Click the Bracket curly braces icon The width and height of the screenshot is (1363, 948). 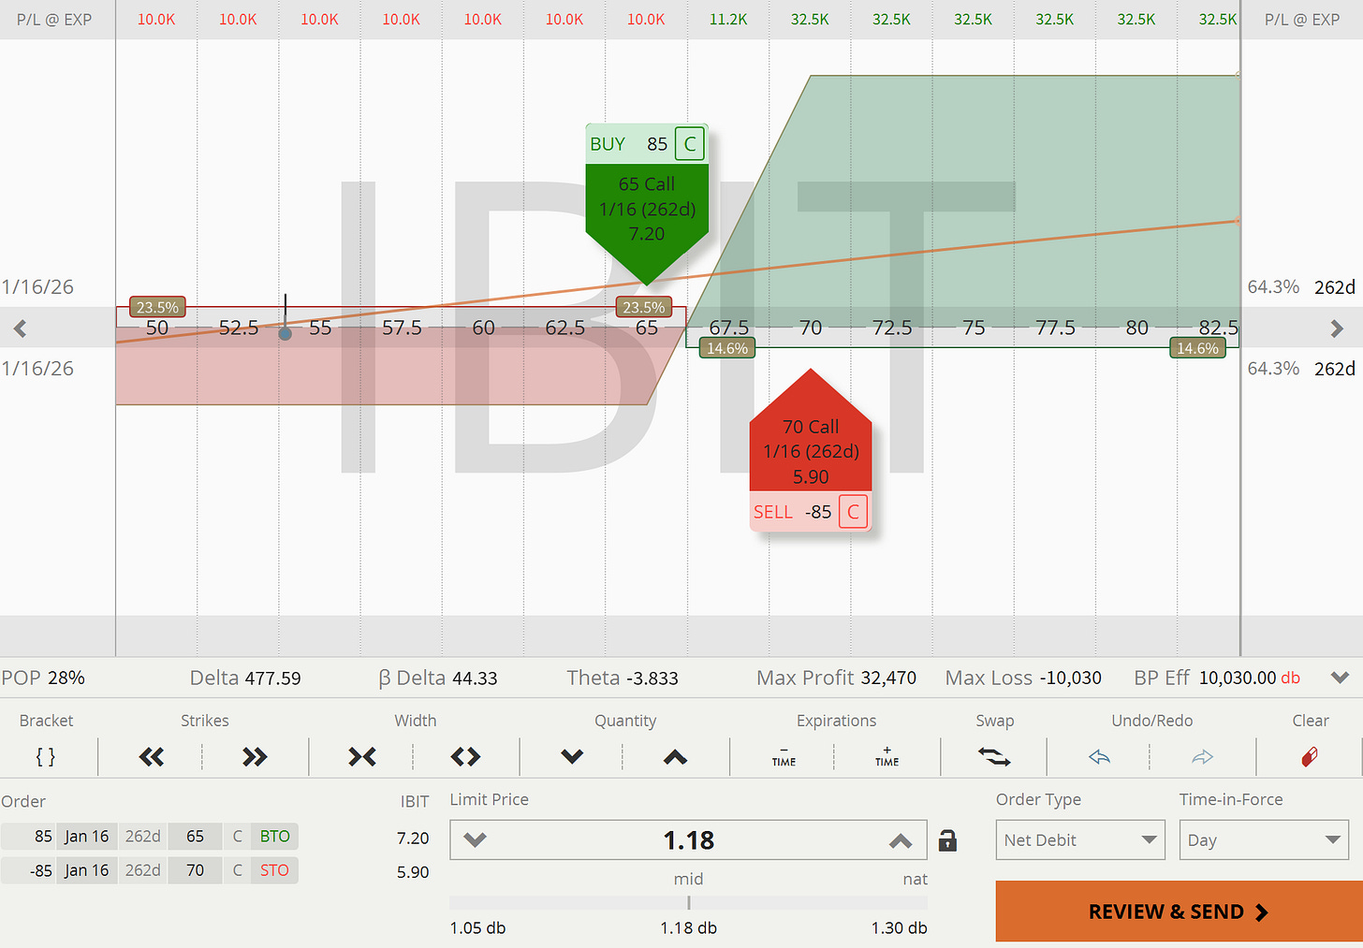coord(46,756)
